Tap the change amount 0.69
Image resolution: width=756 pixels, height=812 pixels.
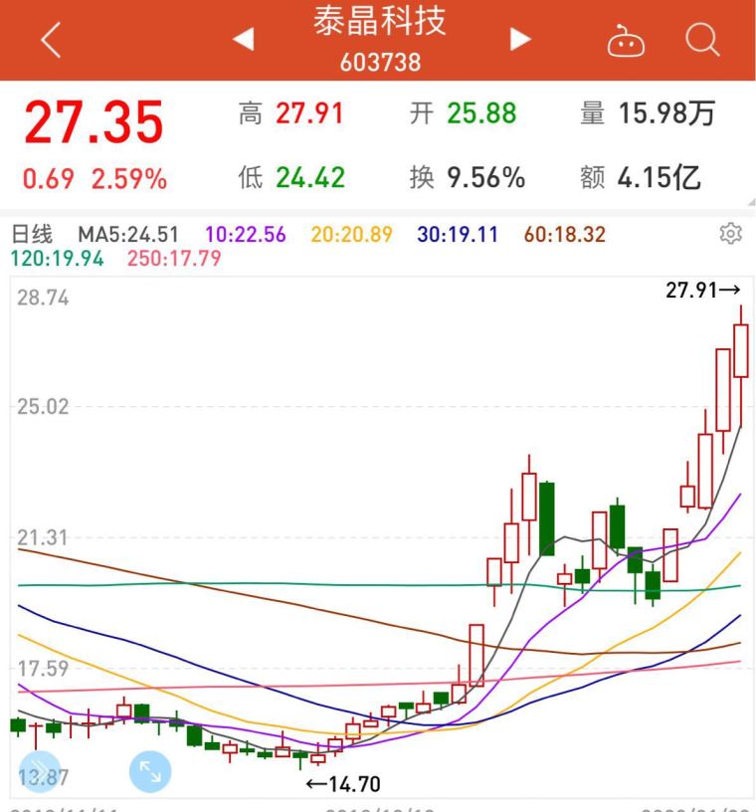coord(48,179)
